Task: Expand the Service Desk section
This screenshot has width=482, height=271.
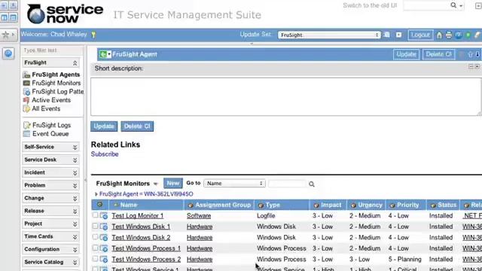Action: pyautogui.click(x=75, y=160)
